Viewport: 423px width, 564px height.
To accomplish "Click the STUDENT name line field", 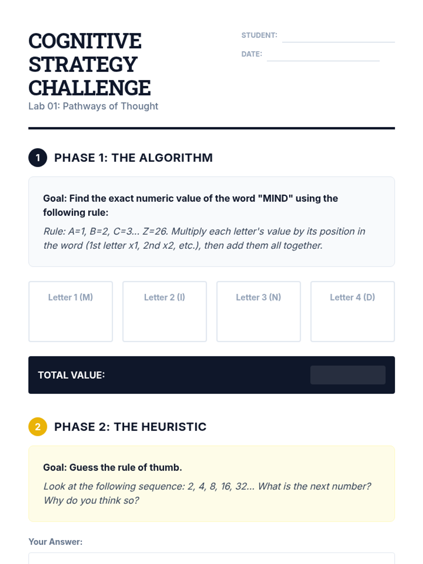I will [x=338, y=36].
